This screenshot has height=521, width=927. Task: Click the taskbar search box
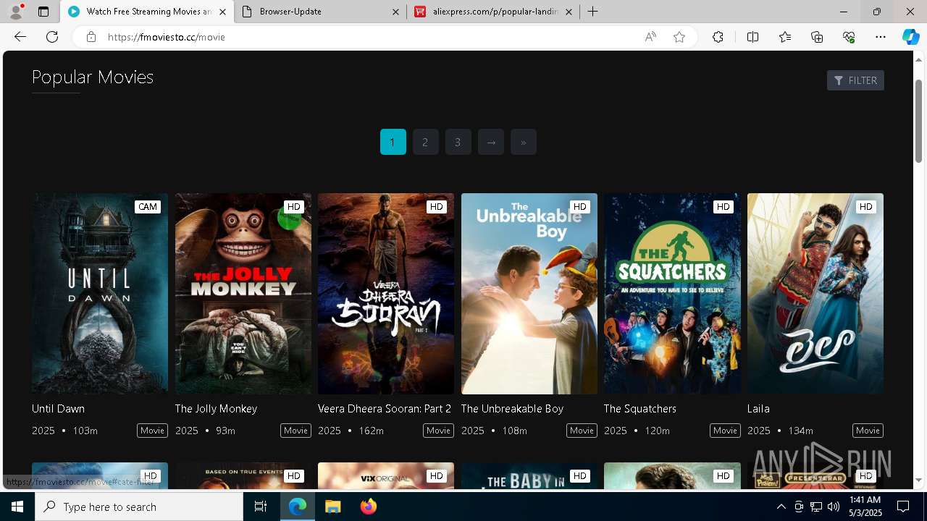click(139, 507)
